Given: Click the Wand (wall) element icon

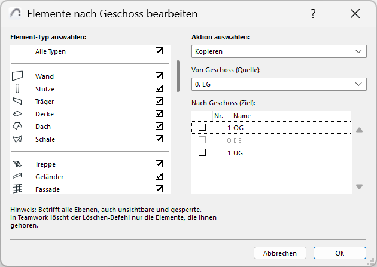Looking at the screenshot, I should pos(17,76).
